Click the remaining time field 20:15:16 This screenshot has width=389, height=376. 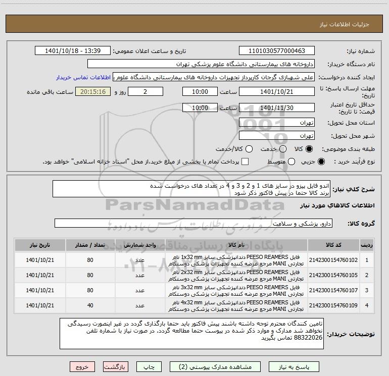click(x=93, y=91)
